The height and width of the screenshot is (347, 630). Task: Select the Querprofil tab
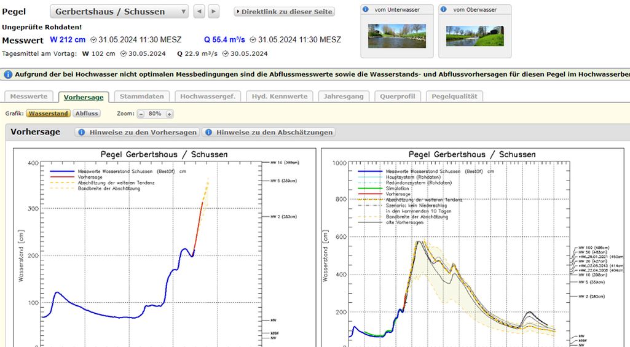tap(398, 96)
